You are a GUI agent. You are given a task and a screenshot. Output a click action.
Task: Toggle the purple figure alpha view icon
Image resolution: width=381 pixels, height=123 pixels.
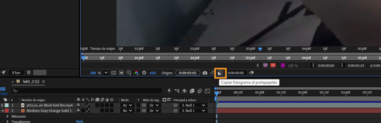click(x=265, y=65)
